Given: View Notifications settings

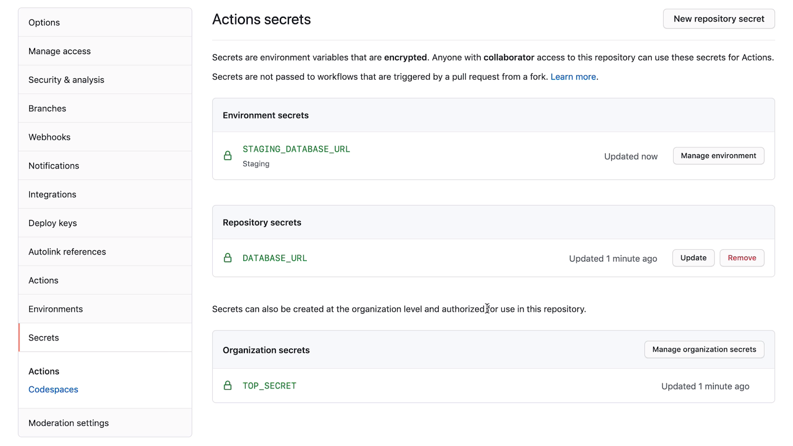Looking at the screenshot, I should (54, 166).
